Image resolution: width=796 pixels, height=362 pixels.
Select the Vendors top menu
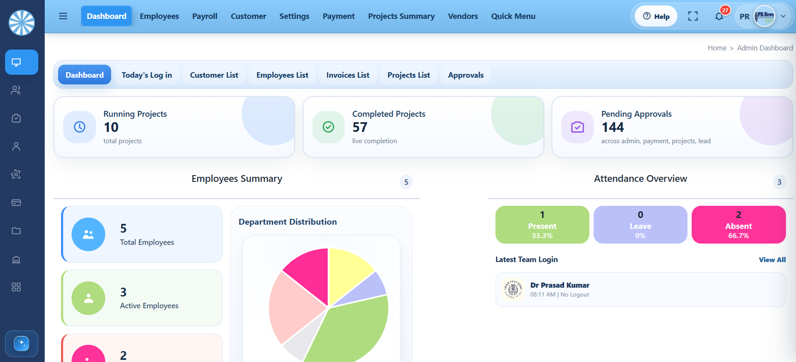463,16
